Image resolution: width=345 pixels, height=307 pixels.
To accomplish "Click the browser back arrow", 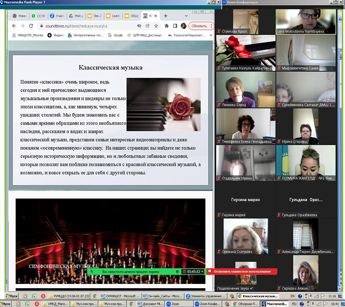I will point(14,26).
